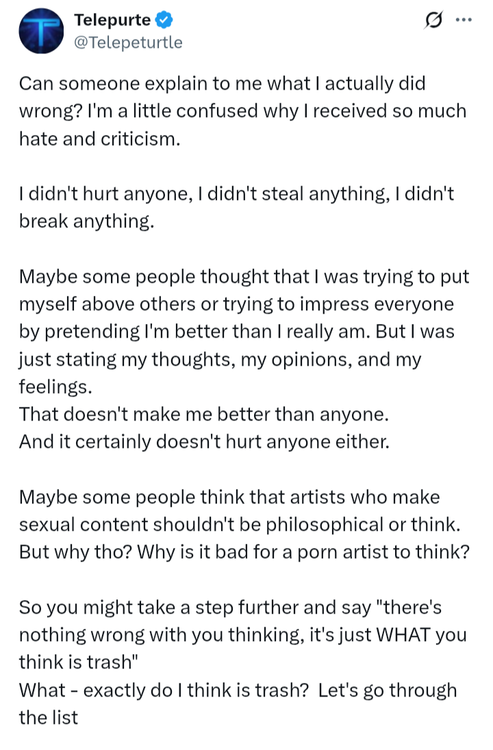Click the single word "feelings." line
493x750 pixels.
55,387
